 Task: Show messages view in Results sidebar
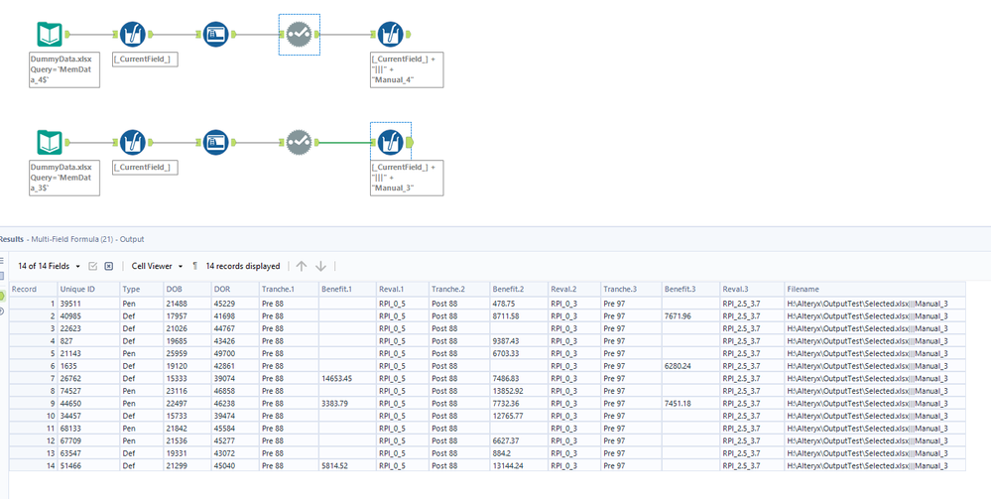[2, 261]
